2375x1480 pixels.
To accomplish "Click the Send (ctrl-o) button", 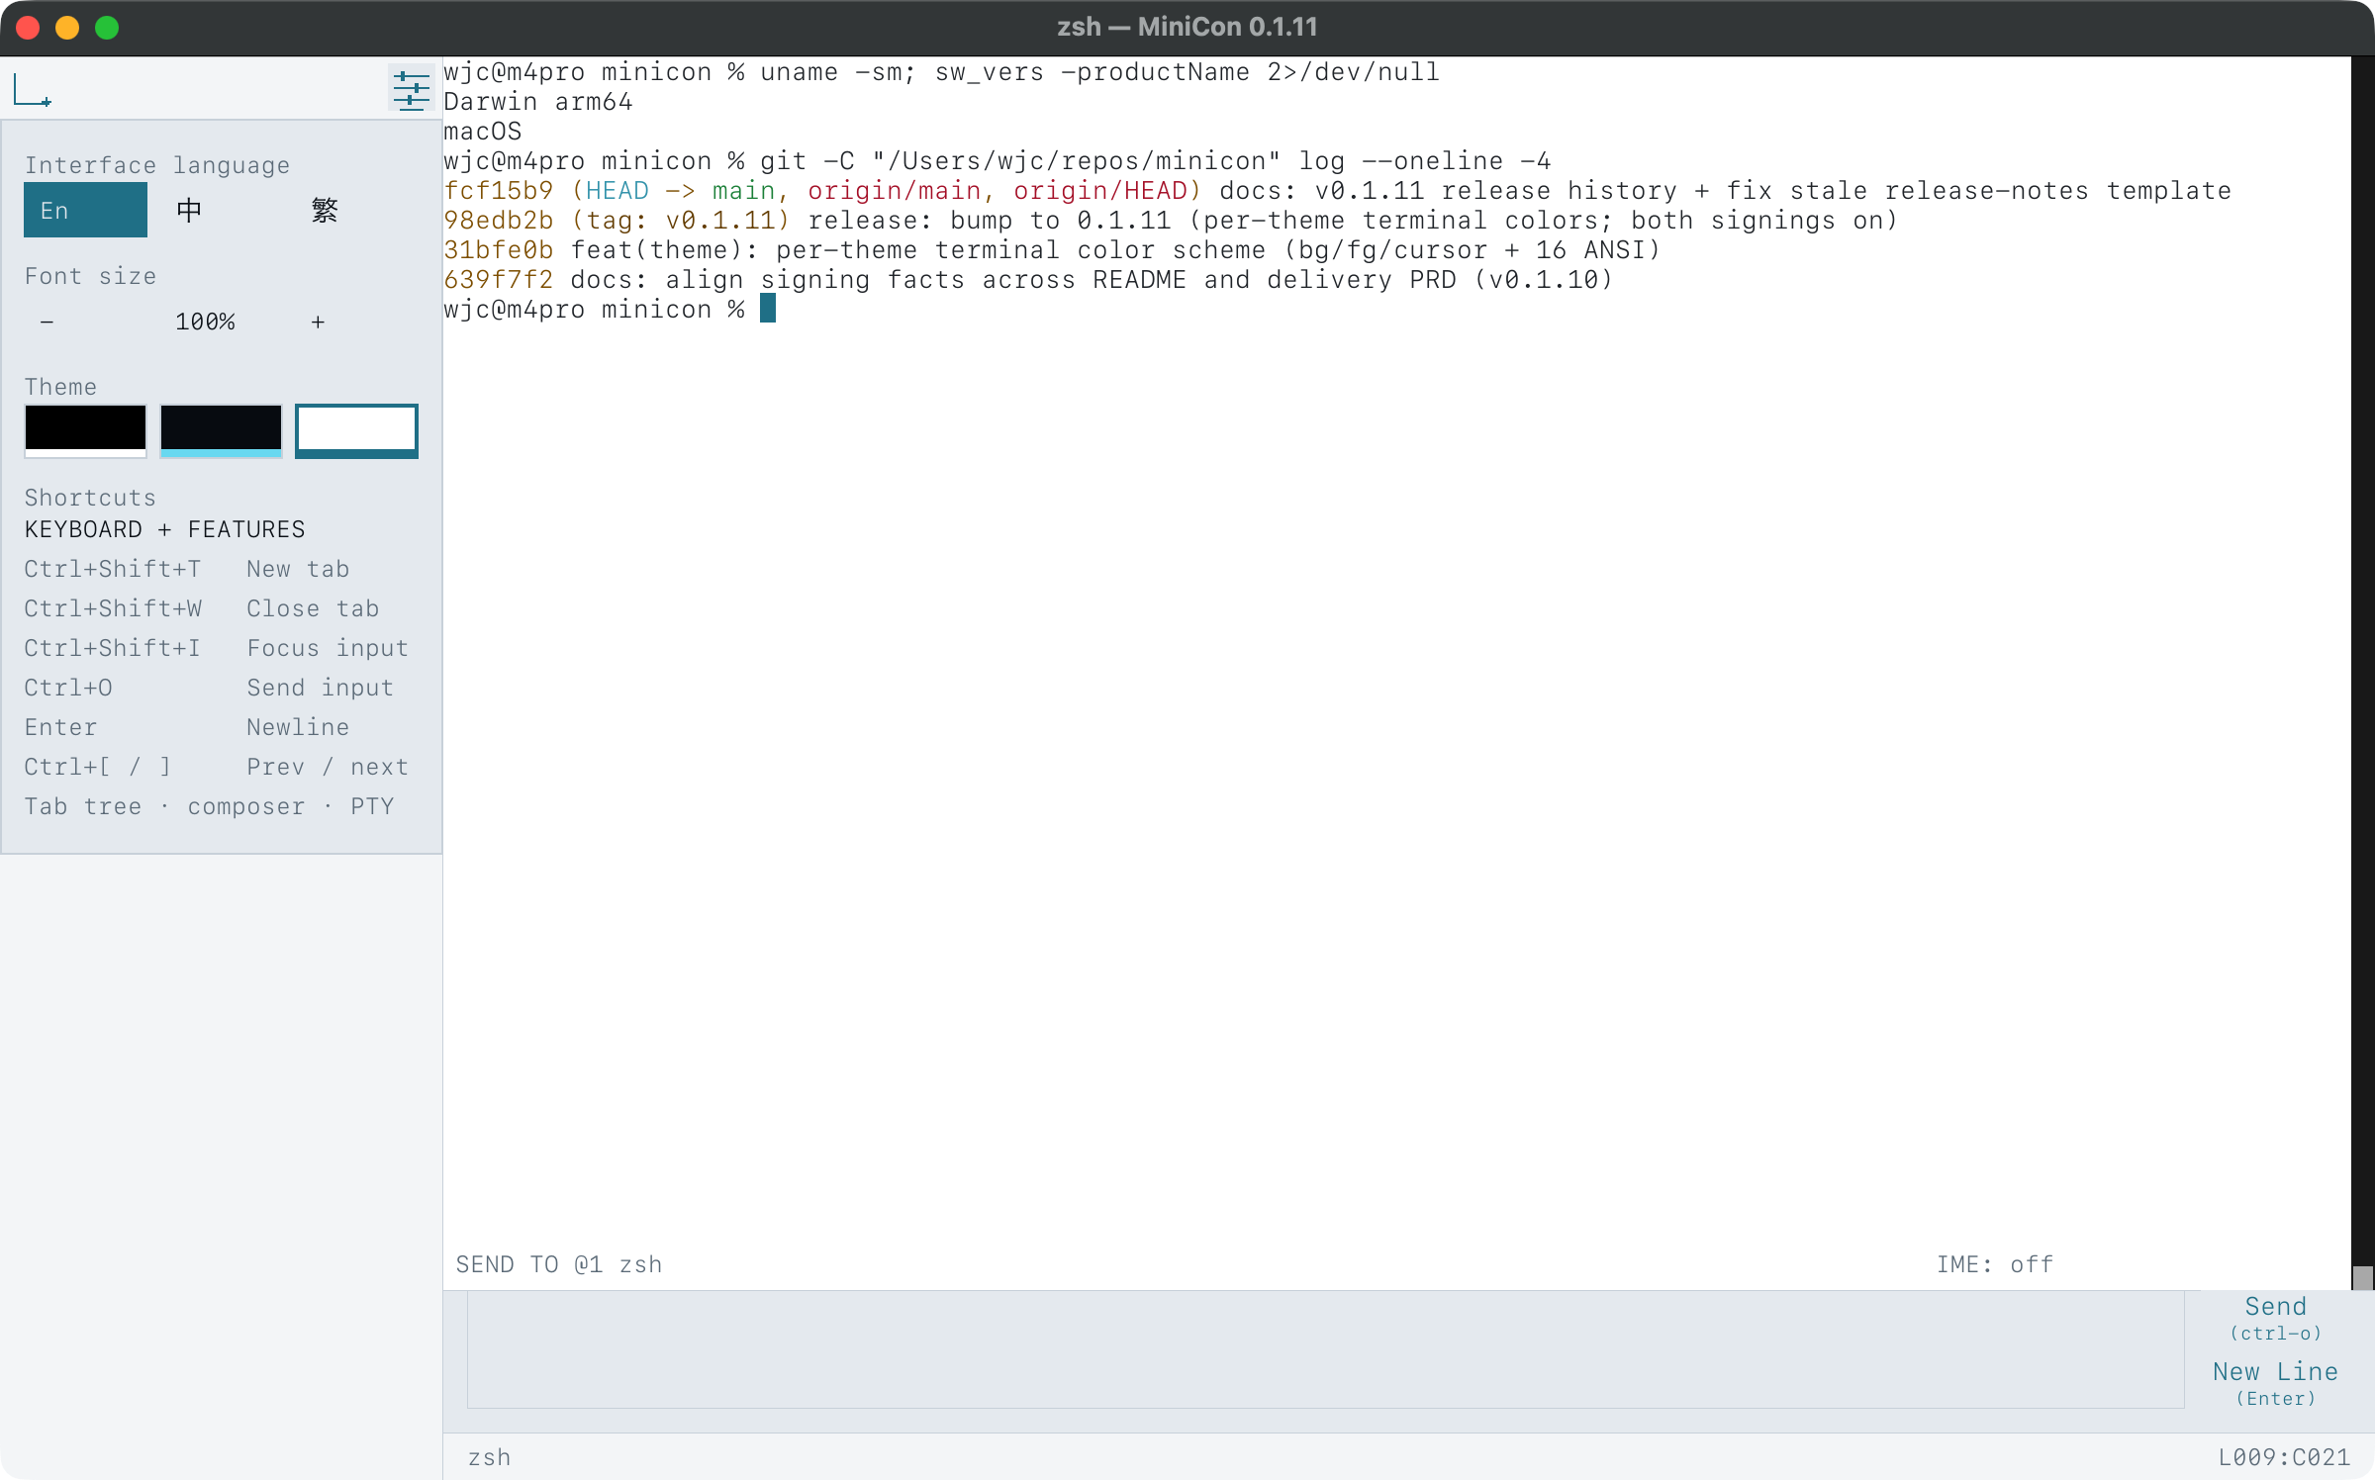I will coord(2275,1318).
